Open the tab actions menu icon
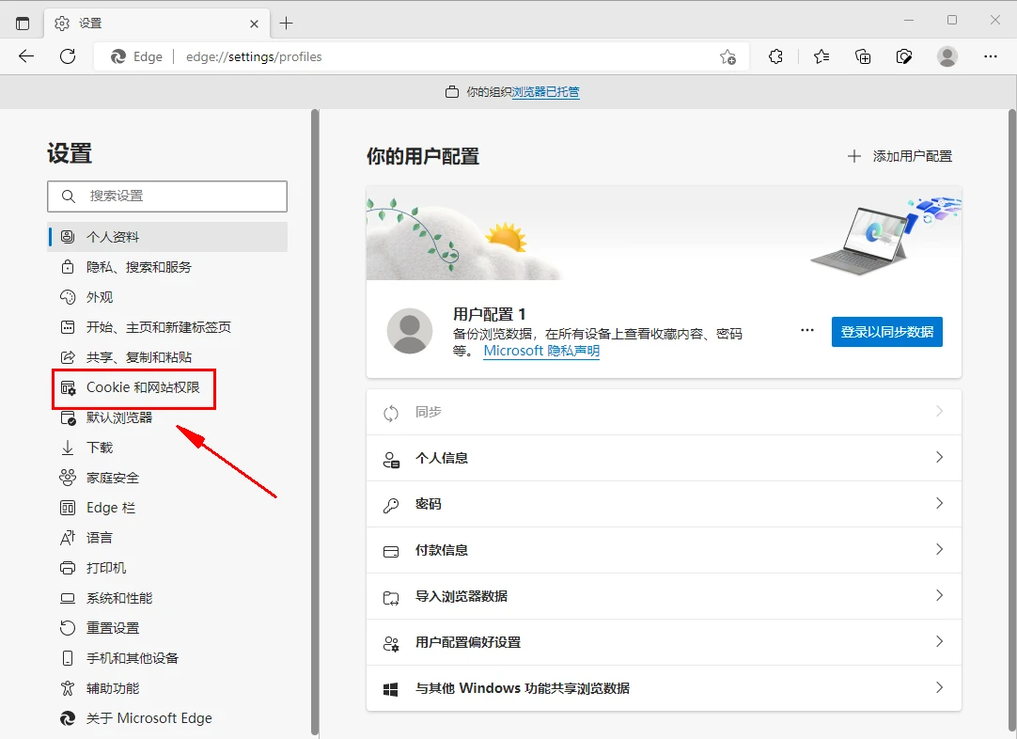The width and height of the screenshot is (1017, 739). tap(23, 24)
